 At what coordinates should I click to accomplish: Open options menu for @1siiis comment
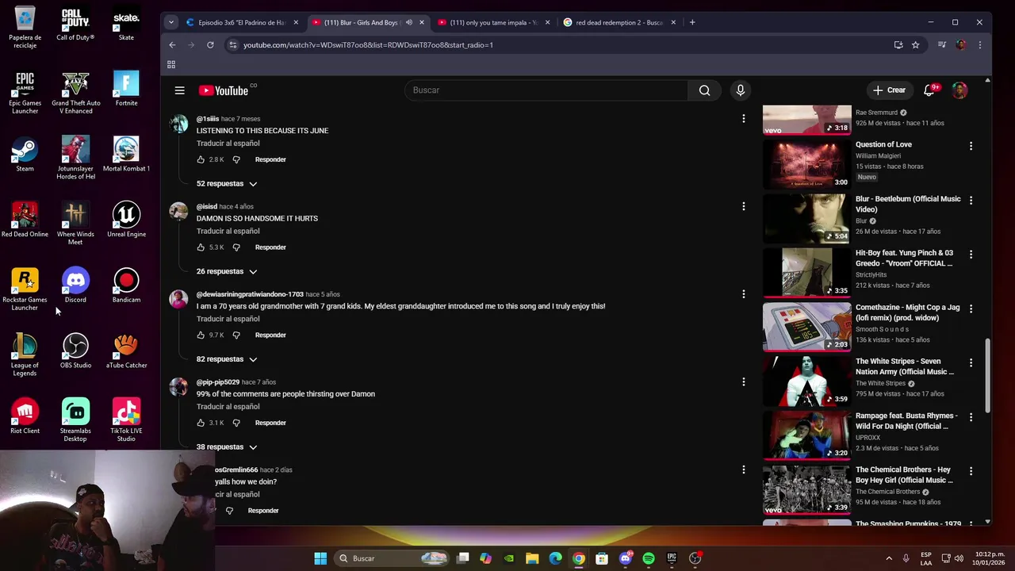coord(743,119)
